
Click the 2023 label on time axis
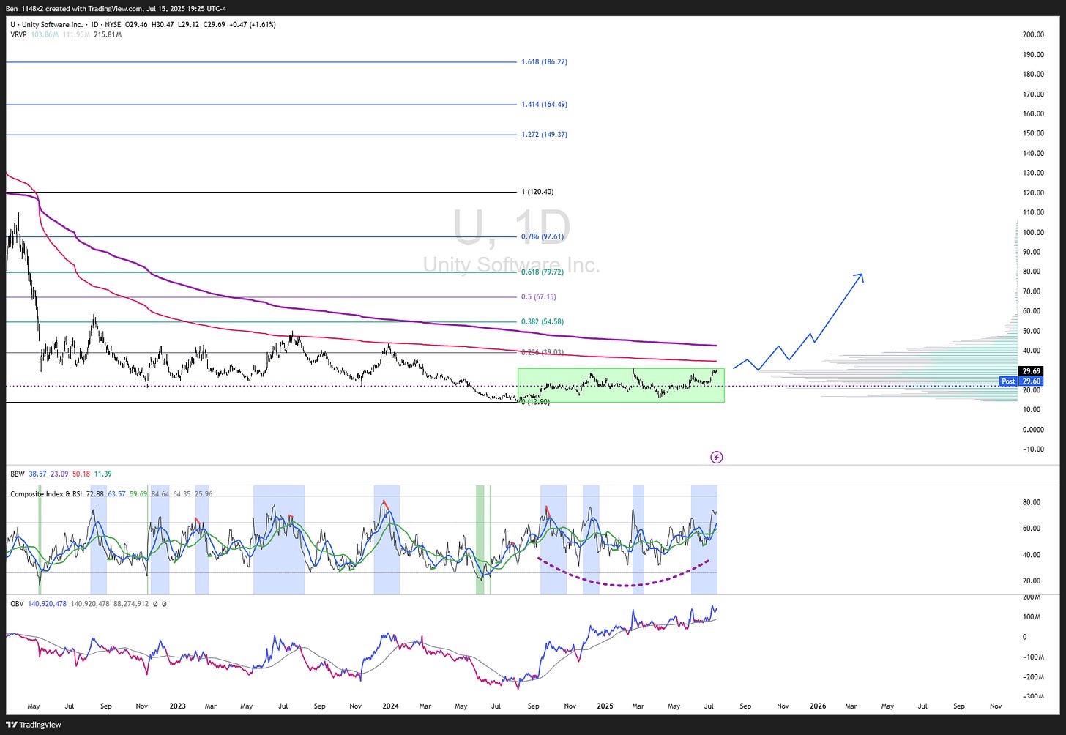coord(177,706)
